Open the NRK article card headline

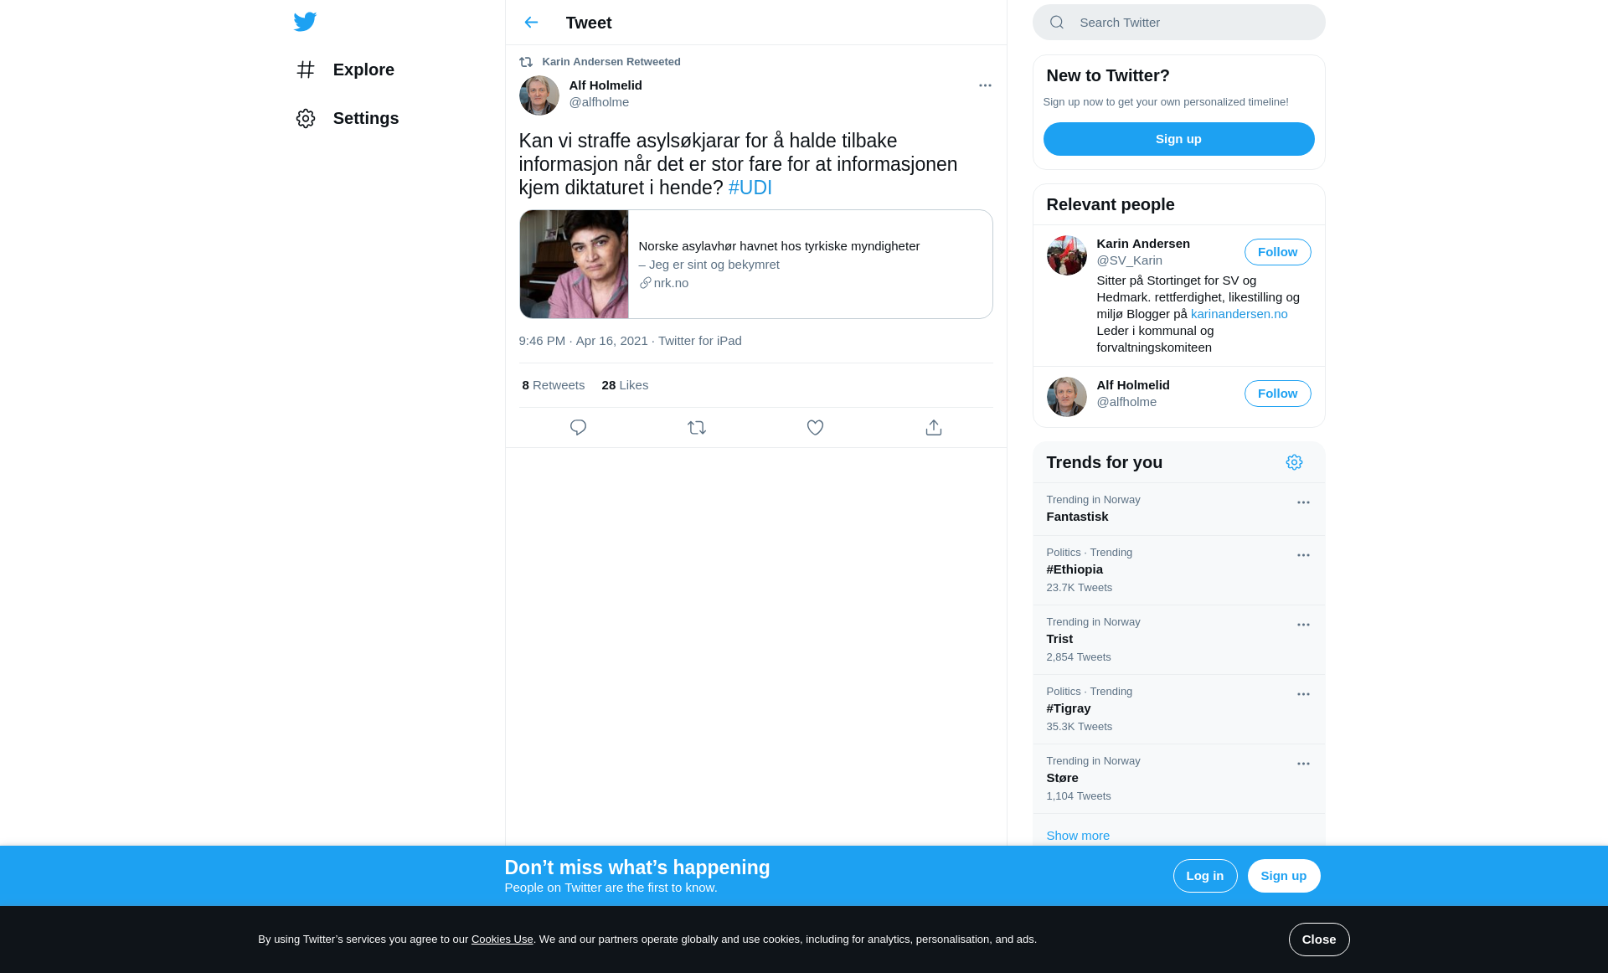coord(779,246)
